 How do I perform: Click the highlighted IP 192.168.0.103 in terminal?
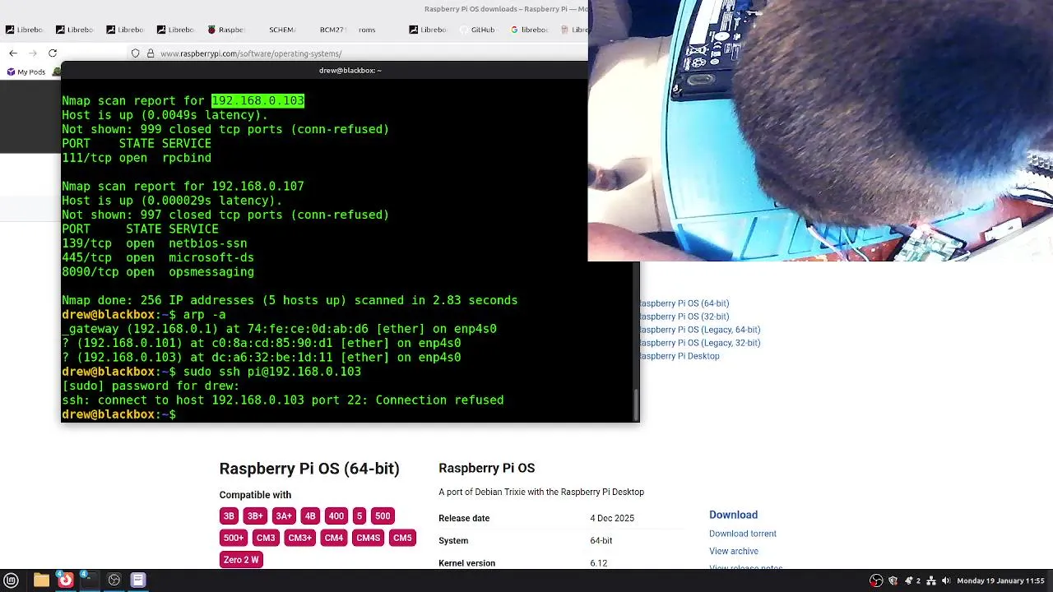point(257,100)
